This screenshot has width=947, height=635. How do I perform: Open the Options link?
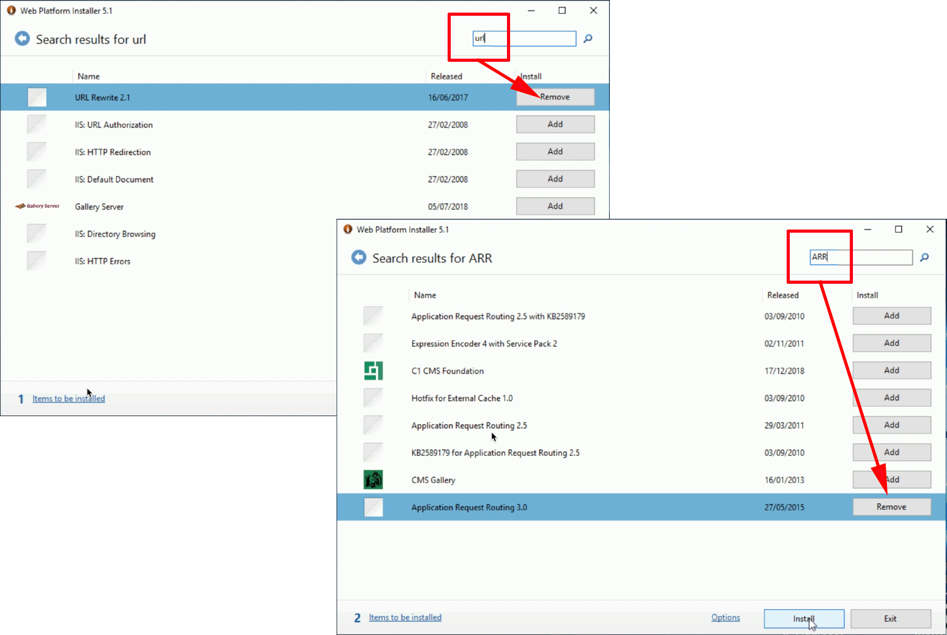point(725,617)
